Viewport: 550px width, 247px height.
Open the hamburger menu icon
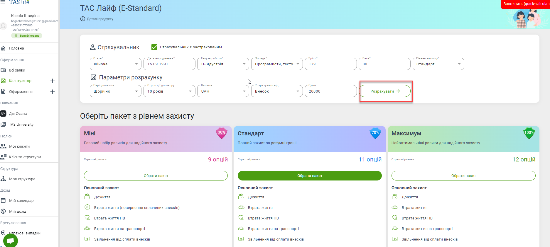3,2
